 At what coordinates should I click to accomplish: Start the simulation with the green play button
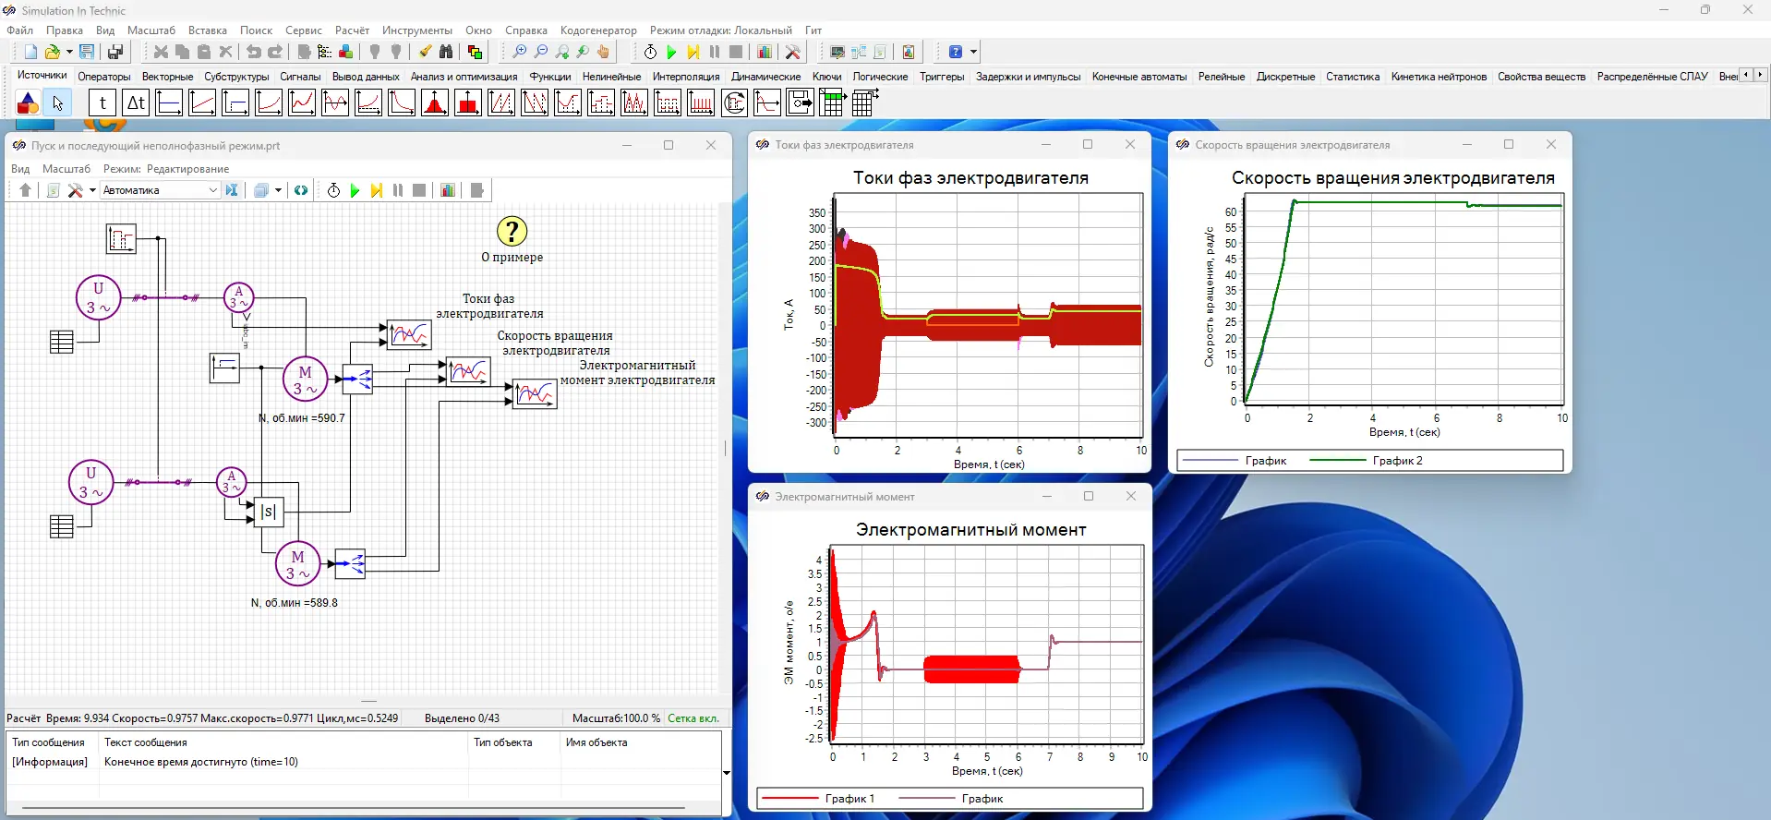pos(671,52)
